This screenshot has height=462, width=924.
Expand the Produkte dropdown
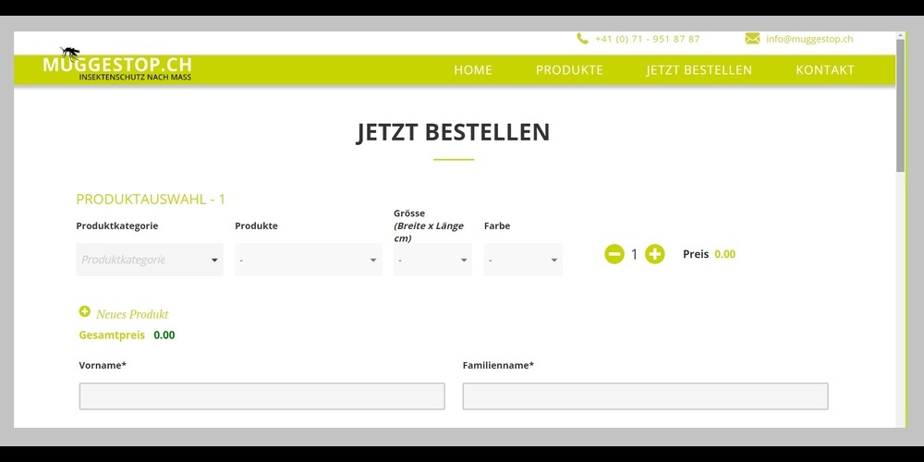click(308, 260)
